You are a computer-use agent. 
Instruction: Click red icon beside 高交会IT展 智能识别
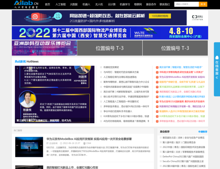157,67
